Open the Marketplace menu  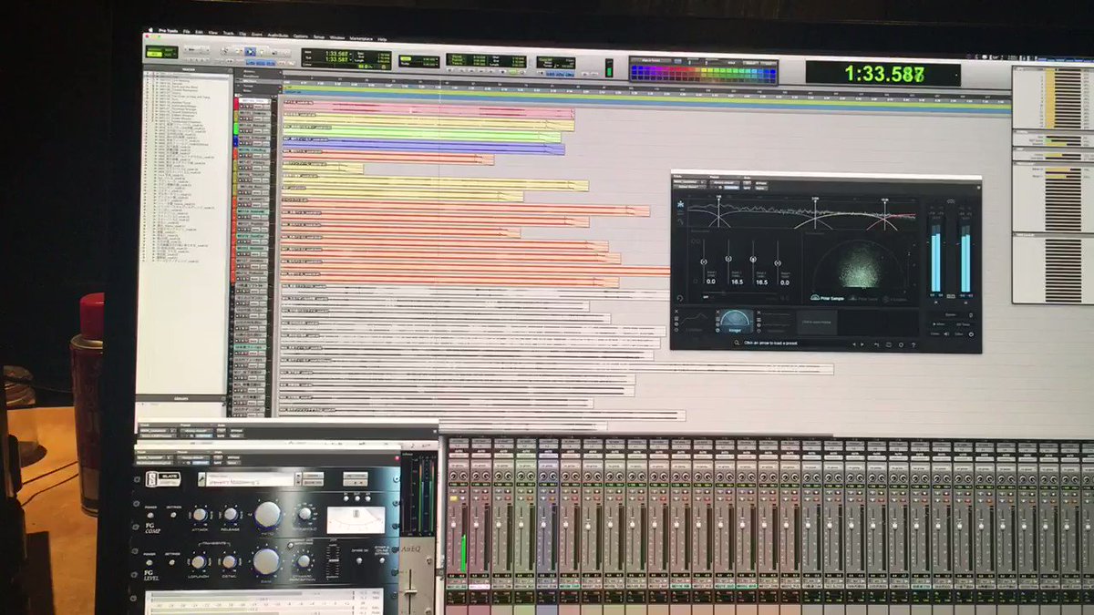[x=361, y=38]
